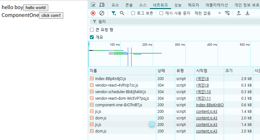Export HAR with the download icon
The image size is (260, 140).
pyautogui.click(x=247, y=13)
